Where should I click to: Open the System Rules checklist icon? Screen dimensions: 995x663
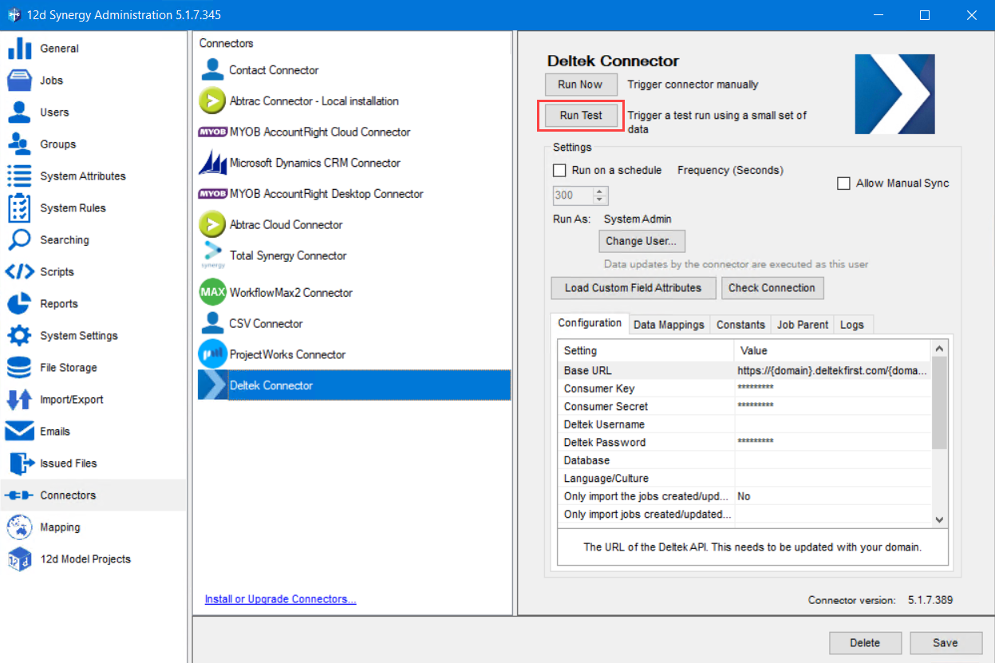19,207
